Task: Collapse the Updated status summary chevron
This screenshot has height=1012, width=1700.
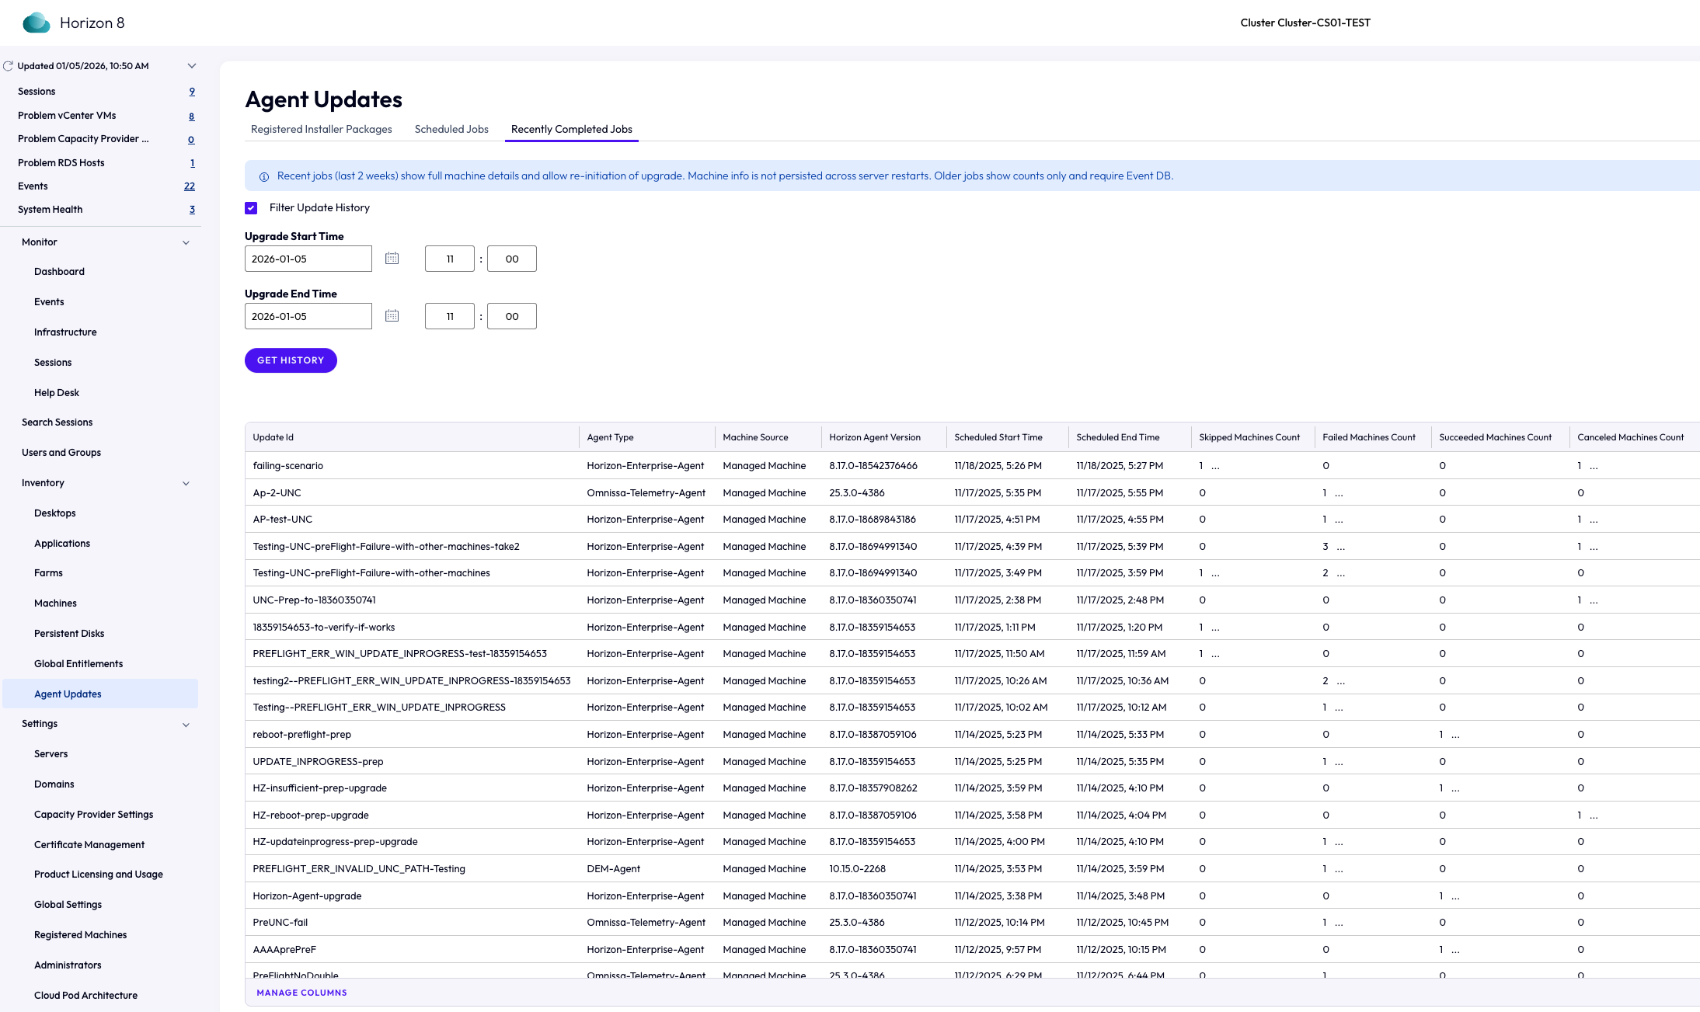Action: pyautogui.click(x=192, y=66)
